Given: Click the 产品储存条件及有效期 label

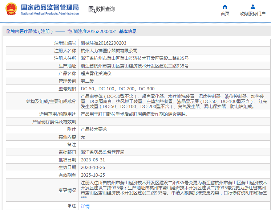Looking at the screenshot, I should point(54,122).
